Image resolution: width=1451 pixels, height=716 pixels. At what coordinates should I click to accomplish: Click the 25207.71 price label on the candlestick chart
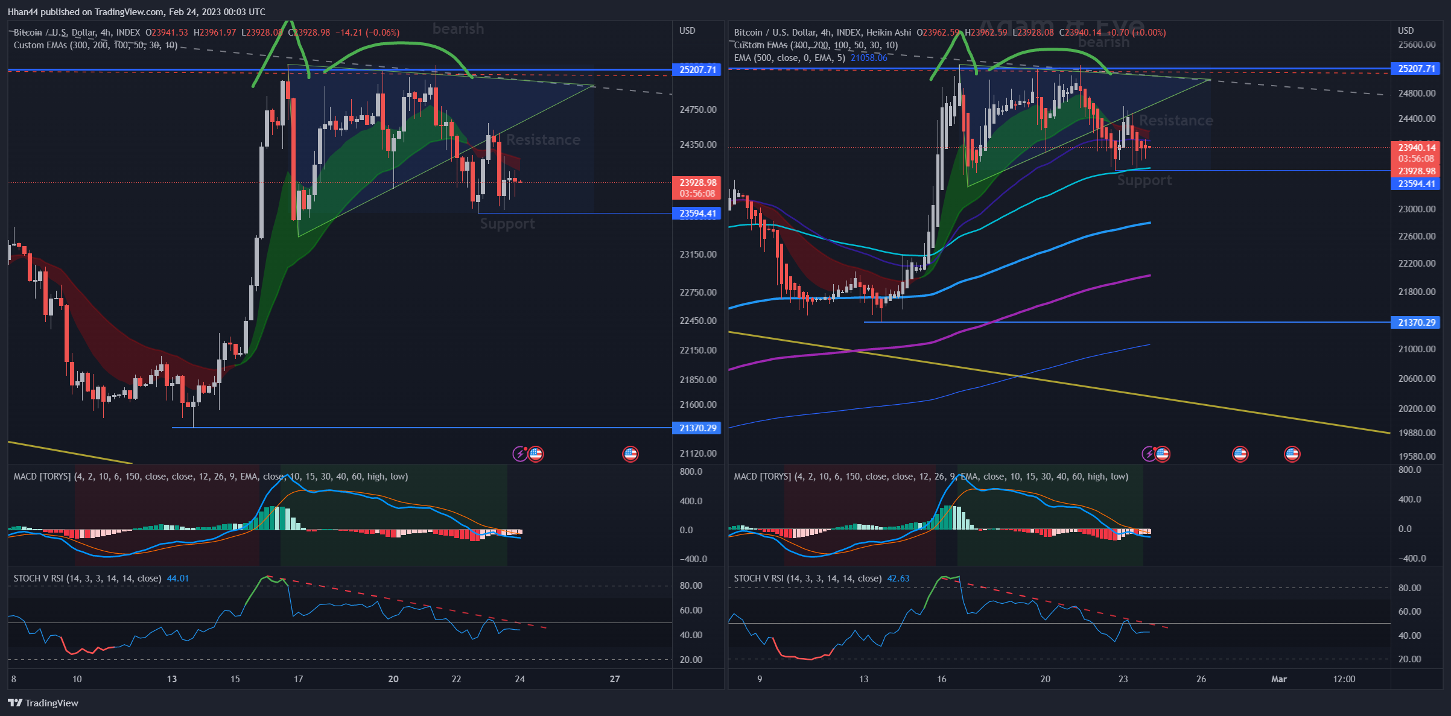pyautogui.click(x=697, y=70)
